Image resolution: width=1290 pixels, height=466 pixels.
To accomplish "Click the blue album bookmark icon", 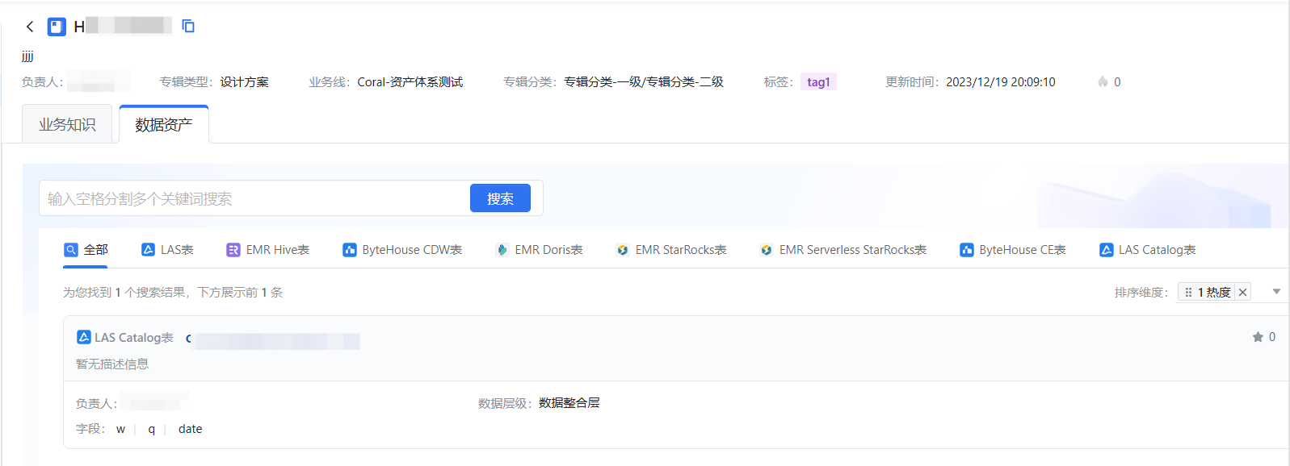I will point(57,27).
